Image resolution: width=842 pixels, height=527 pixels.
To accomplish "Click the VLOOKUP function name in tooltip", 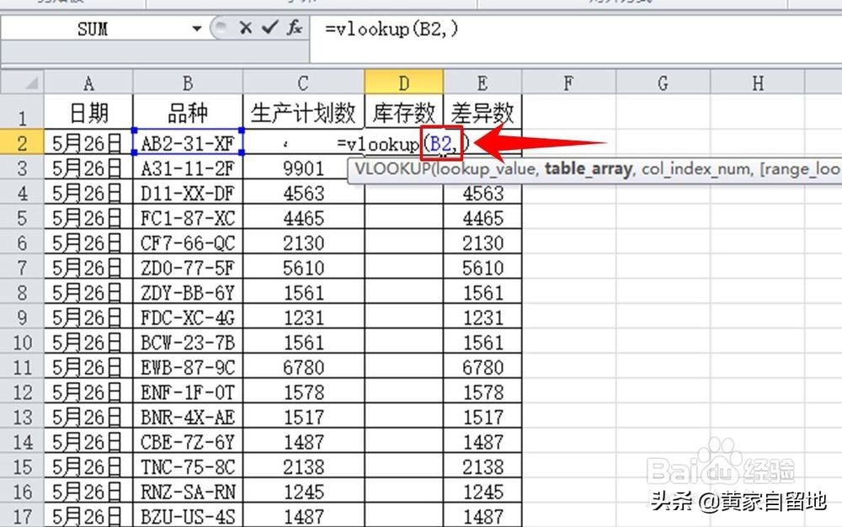I will (393, 169).
